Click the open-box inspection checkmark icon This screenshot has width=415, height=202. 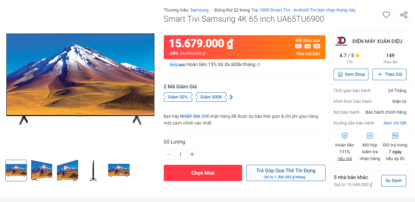[x=370, y=136]
